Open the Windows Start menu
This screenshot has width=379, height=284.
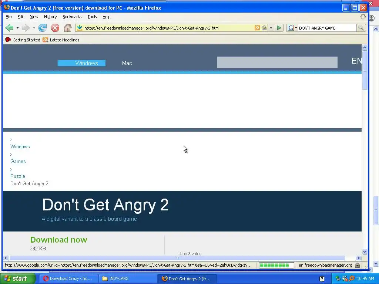17,278
